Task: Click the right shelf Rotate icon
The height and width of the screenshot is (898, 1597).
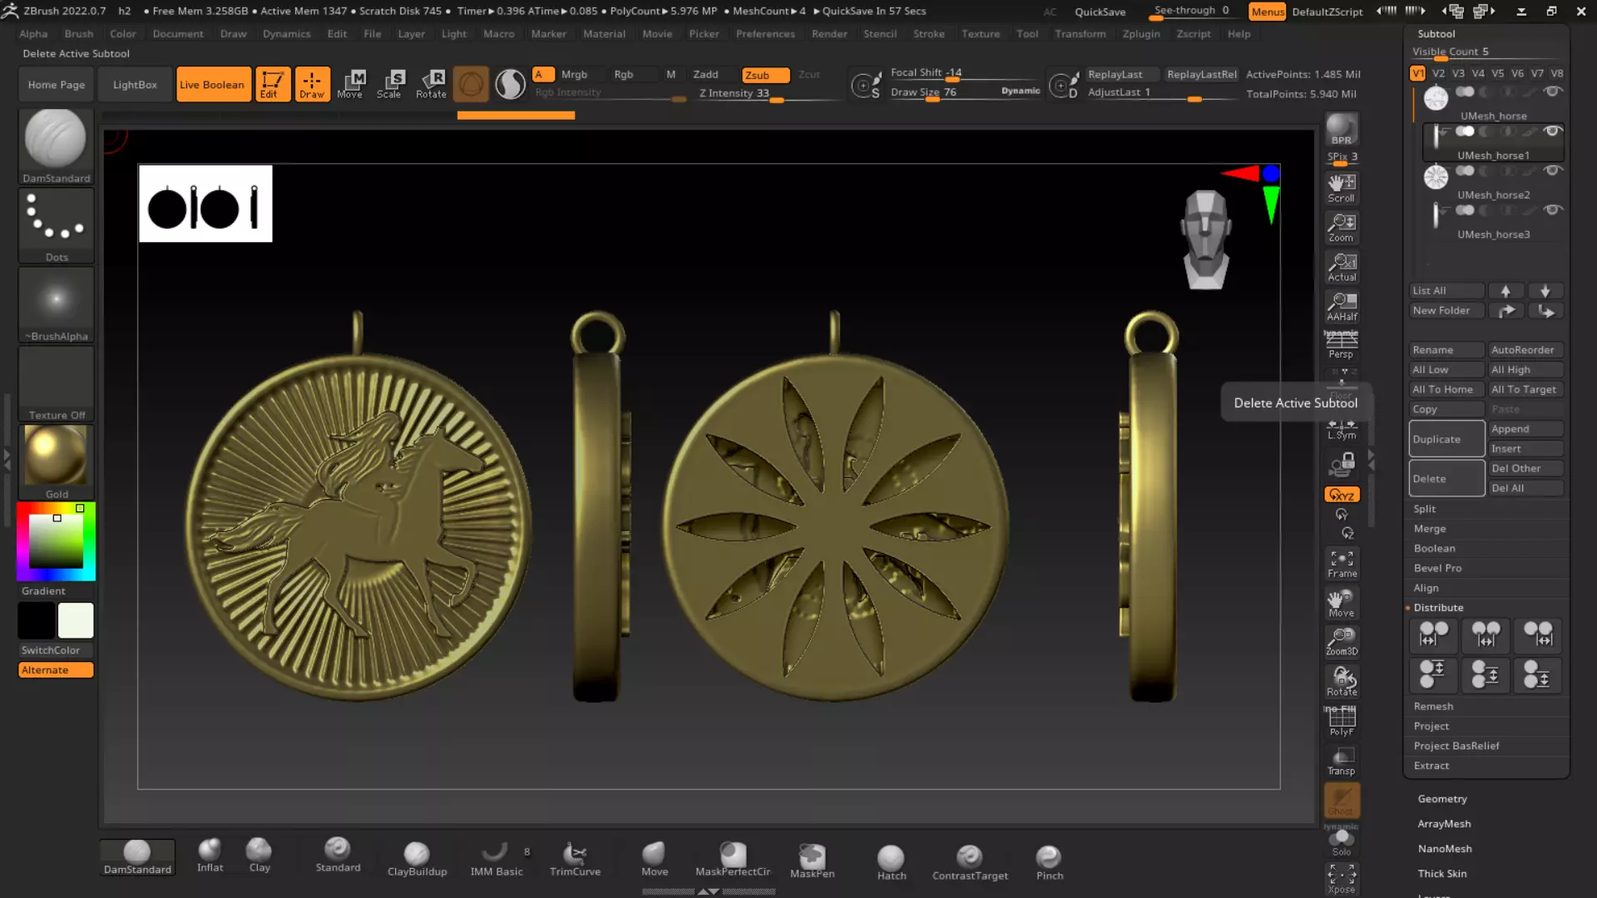Action: (1341, 682)
